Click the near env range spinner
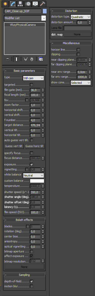The height and width of the screenshot is (296, 95). pyautogui.click(x=90, y=72)
